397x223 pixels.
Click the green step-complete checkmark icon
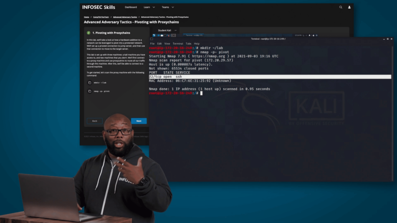pos(88,32)
